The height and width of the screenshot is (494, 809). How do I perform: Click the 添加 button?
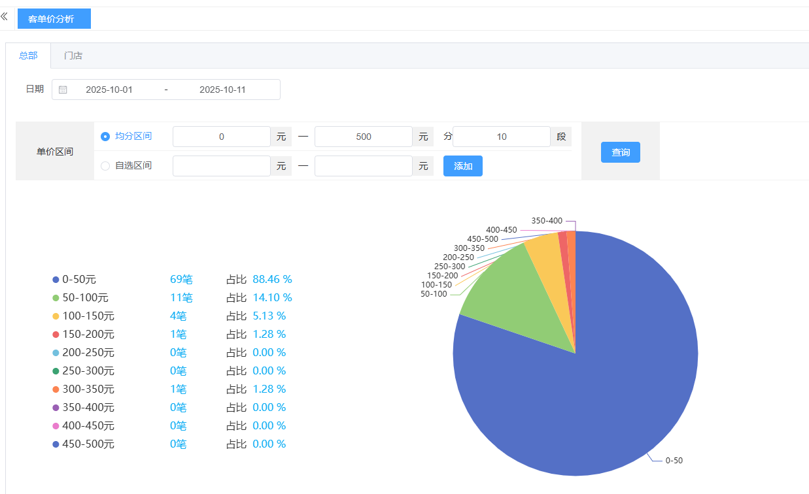click(462, 166)
